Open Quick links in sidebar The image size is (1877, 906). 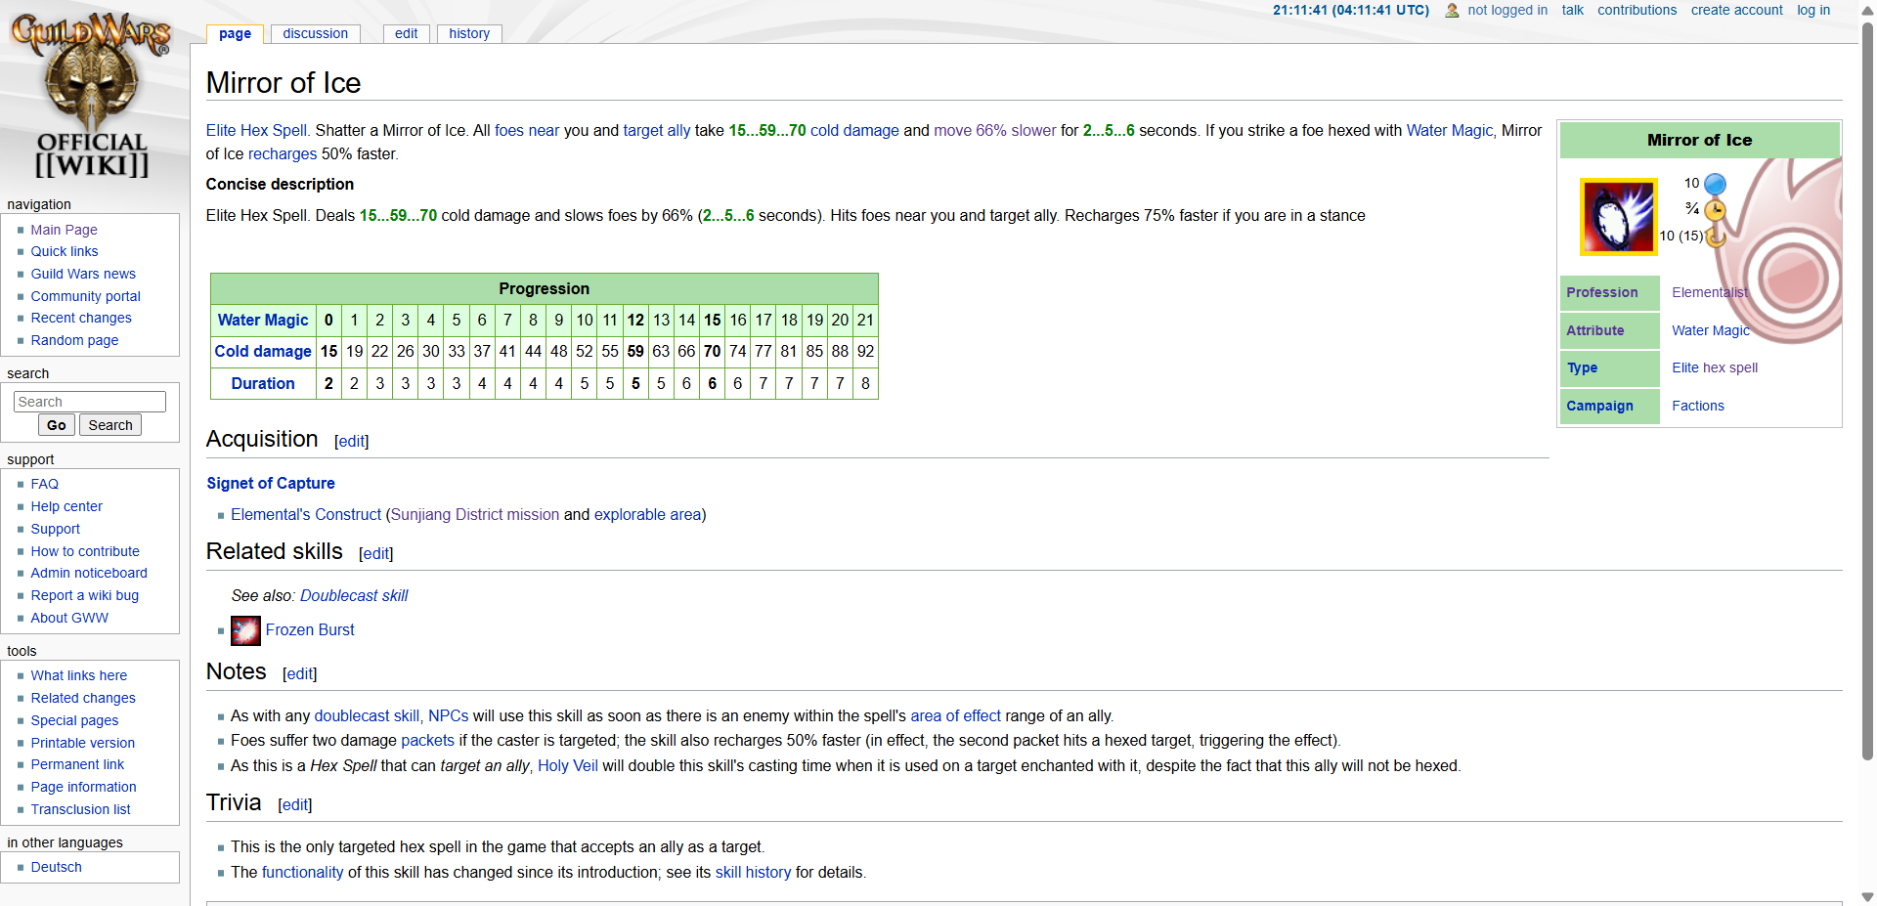[65, 252]
